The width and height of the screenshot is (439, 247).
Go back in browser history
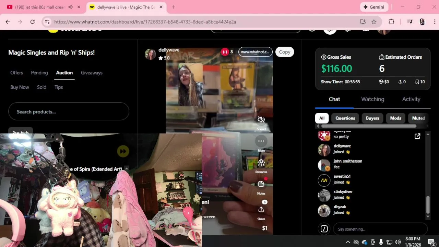coord(8,22)
